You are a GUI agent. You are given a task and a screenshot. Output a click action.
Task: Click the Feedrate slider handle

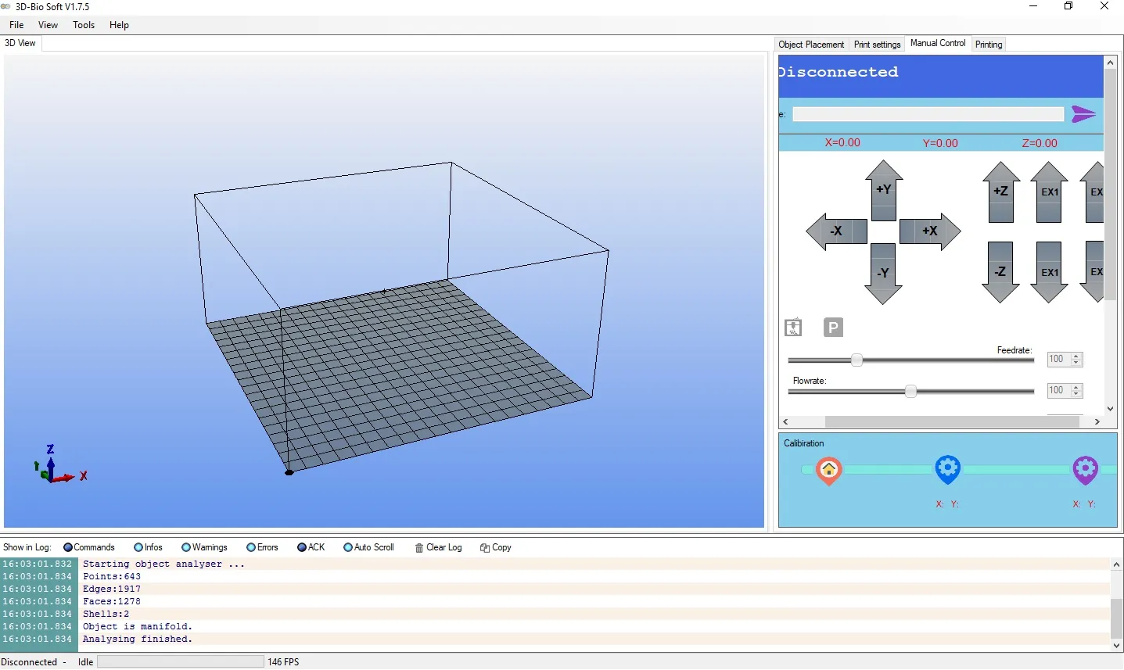[856, 360]
